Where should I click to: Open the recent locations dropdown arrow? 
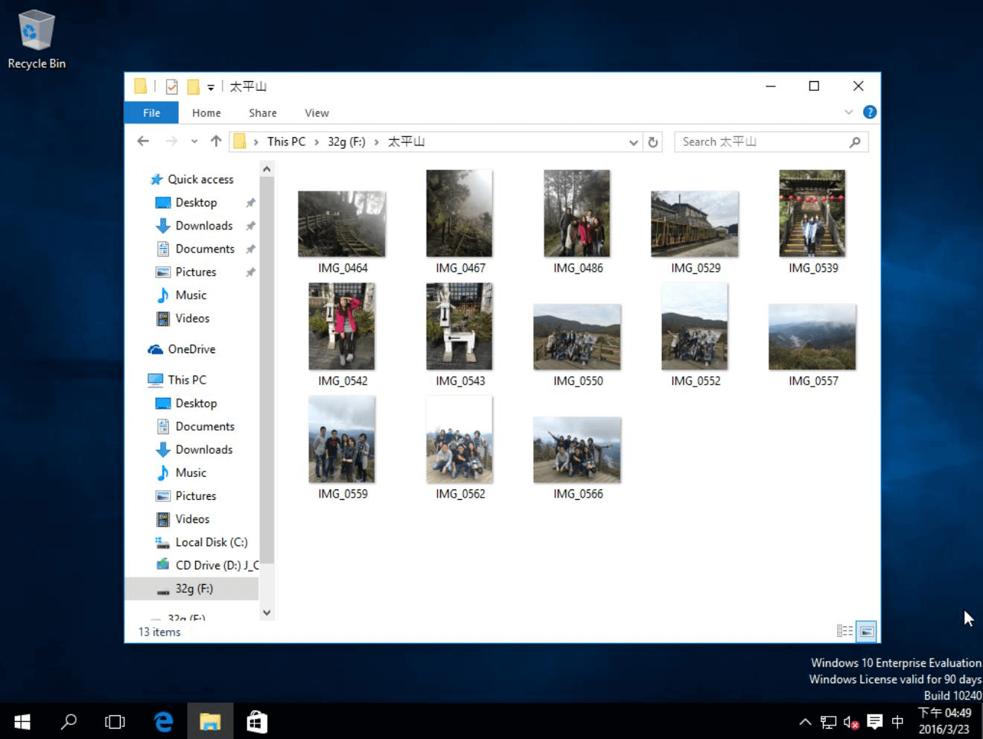point(194,142)
